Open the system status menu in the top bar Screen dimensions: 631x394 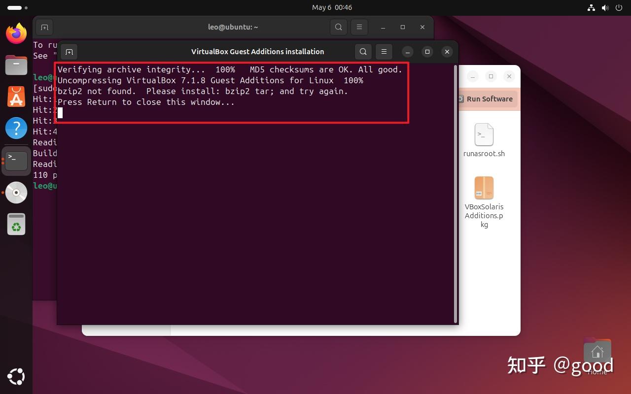[604, 7]
